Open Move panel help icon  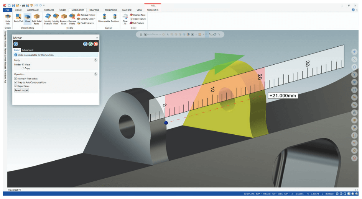pyautogui.click(x=16, y=44)
